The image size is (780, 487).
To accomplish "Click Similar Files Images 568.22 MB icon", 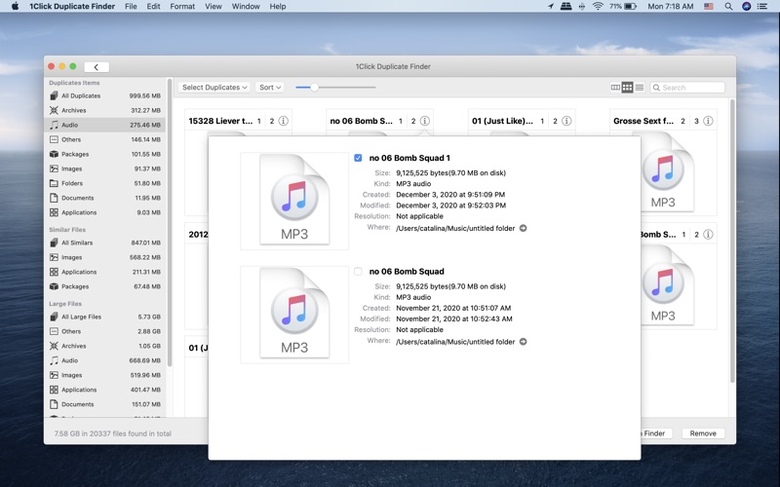I will click(x=54, y=257).
